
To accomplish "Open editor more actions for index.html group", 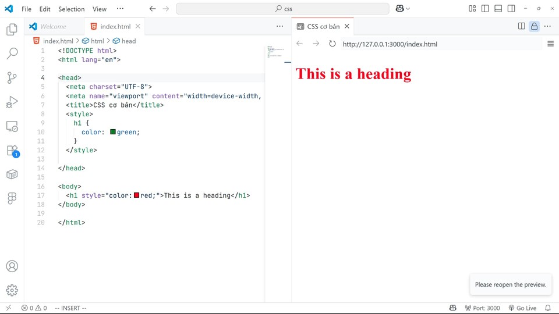I will pyautogui.click(x=280, y=26).
